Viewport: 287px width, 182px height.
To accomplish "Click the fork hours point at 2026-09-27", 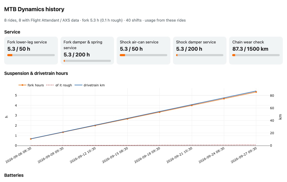I will pos(256,92).
